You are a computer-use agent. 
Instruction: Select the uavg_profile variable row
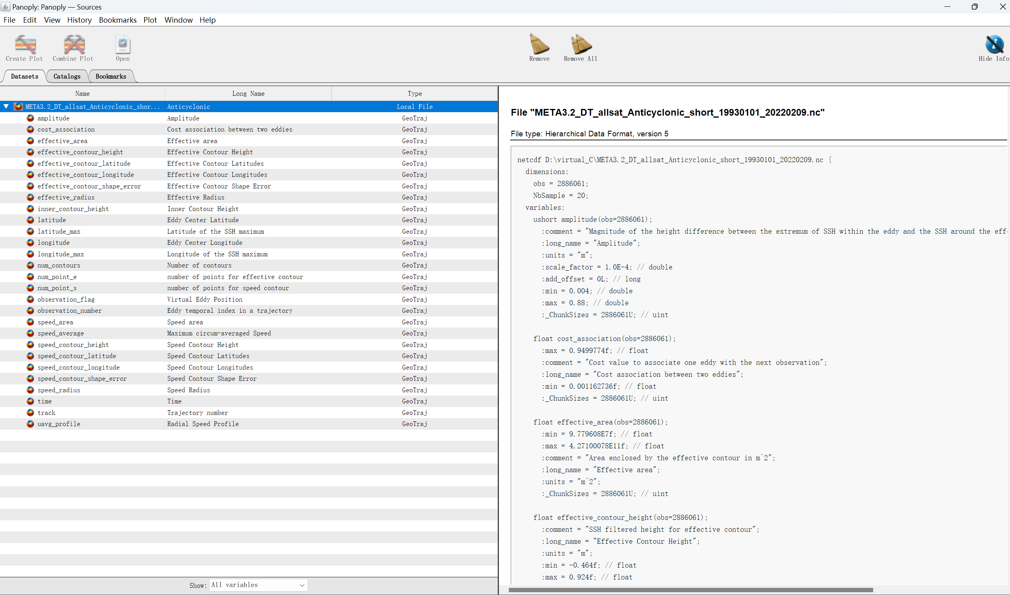coord(59,424)
